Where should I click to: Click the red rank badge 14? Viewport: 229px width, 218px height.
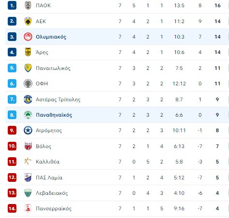(x=12, y=208)
